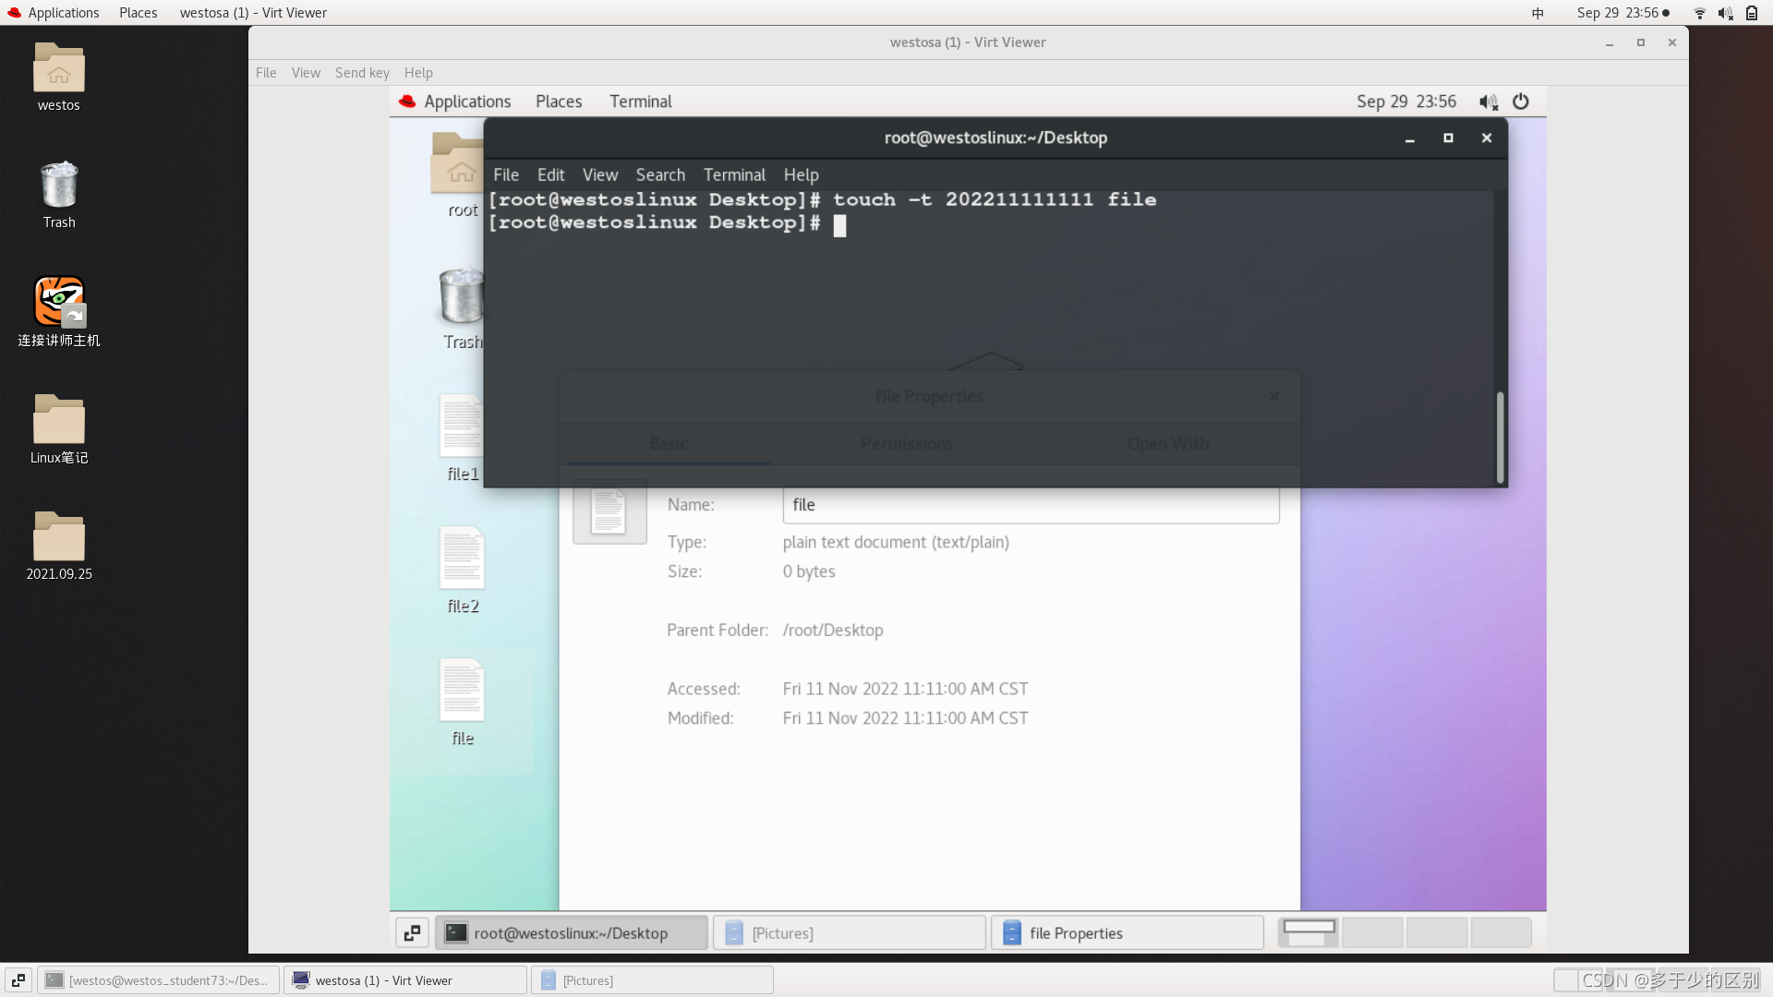This screenshot has height=997, width=1773.
Task: Select the file icon on guest desktop
Action: click(462, 691)
